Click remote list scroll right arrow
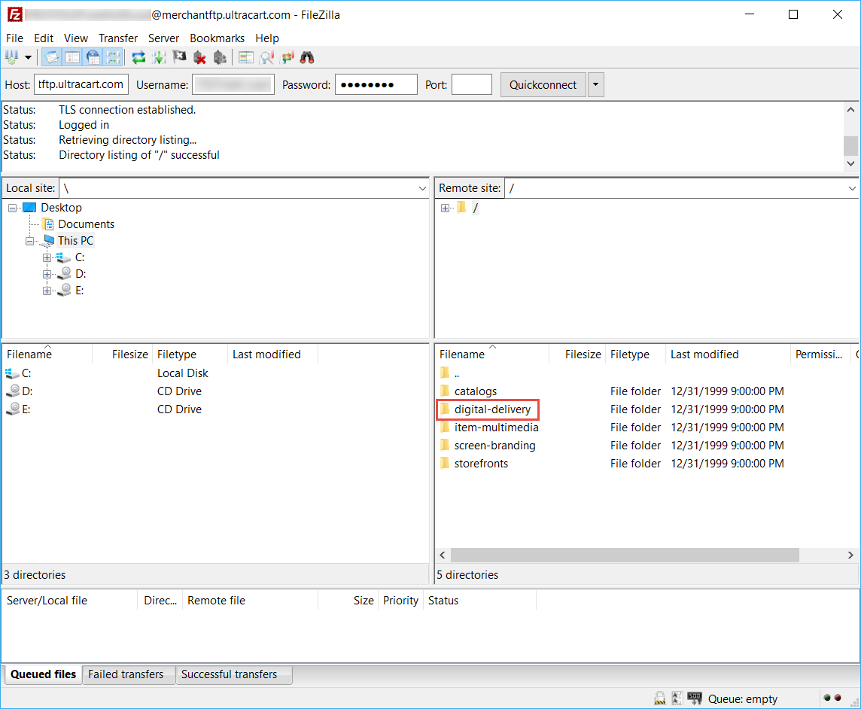This screenshot has width=861, height=709. pos(850,555)
